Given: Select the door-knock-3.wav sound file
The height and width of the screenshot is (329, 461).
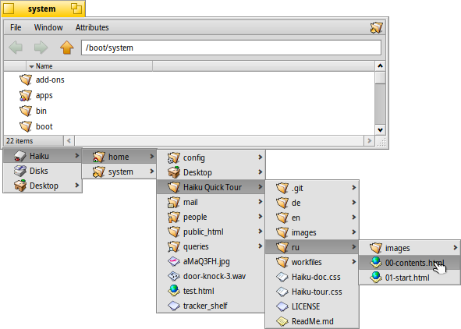Looking at the screenshot, I should click(x=211, y=276).
